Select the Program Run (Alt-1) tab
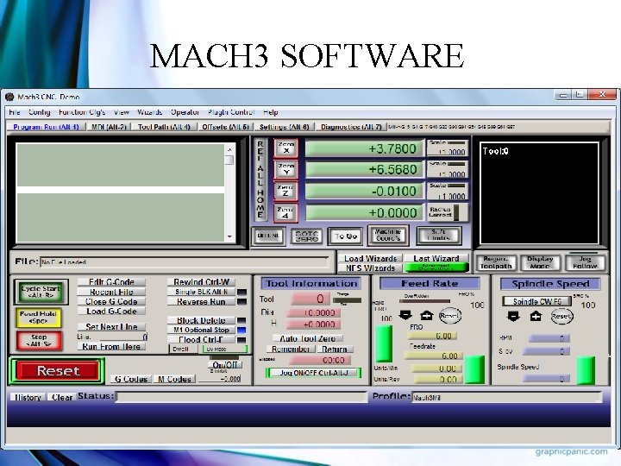The image size is (621, 466). tap(47, 127)
